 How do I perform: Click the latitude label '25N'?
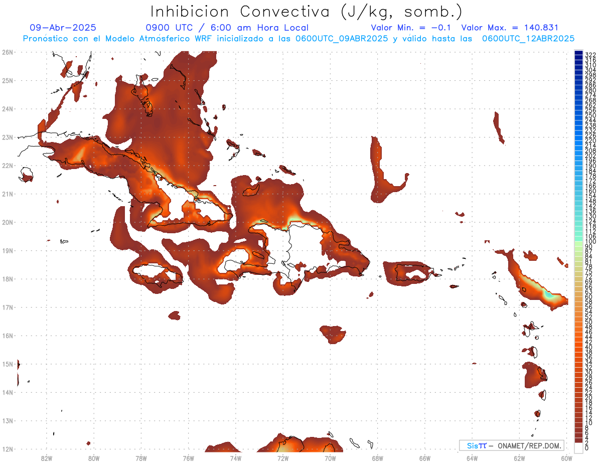click(x=8, y=80)
